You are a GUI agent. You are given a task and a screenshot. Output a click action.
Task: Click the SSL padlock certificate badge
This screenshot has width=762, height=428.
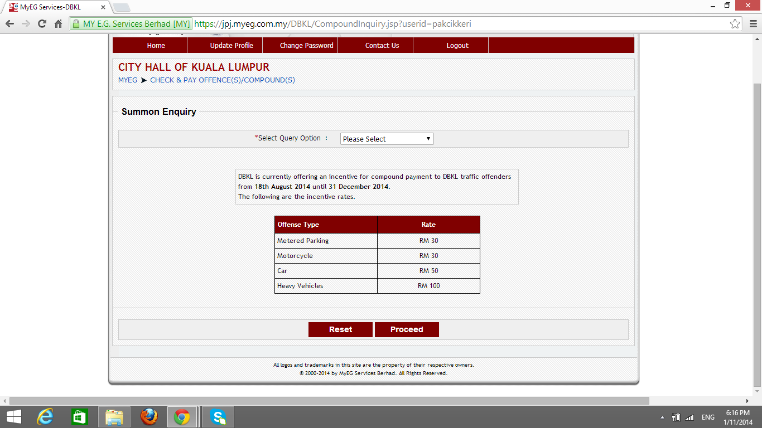point(131,24)
